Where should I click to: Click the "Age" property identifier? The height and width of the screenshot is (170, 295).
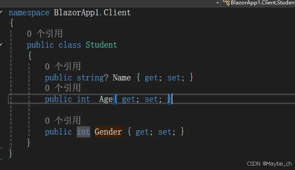coord(106,100)
